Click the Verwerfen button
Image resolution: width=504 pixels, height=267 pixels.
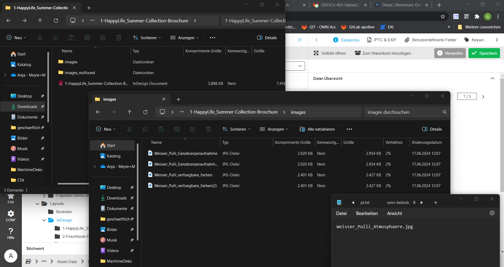point(450,53)
